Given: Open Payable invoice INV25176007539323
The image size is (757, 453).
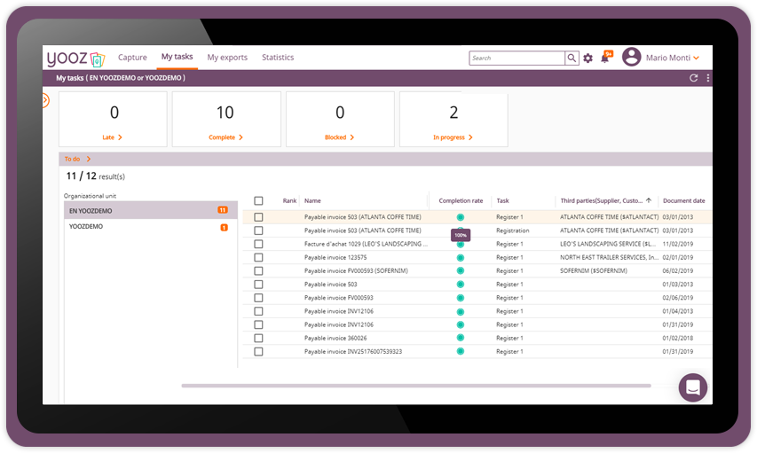Looking at the screenshot, I should pos(353,352).
